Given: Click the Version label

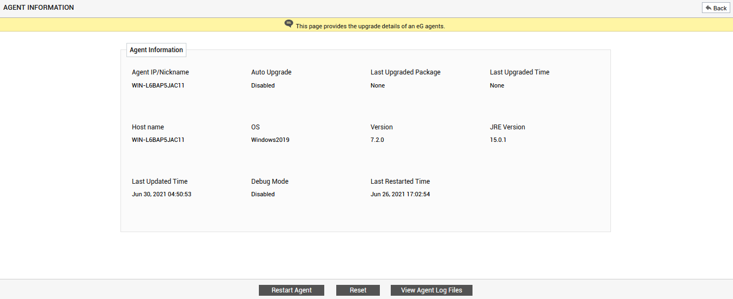Looking at the screenshot, I should click(381, 127).
